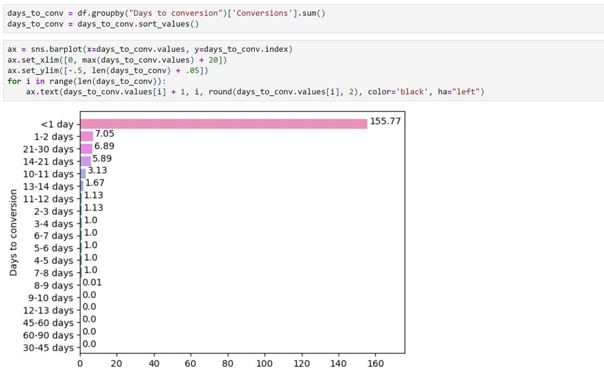Click the 160 x-axis tick label

click(x=375, y=363)
